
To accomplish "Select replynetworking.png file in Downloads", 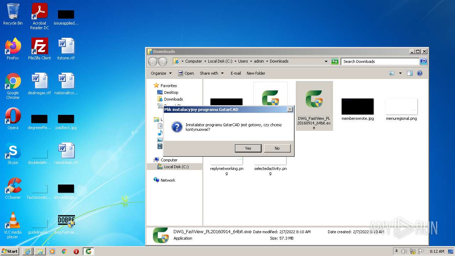I will (227, 166).
